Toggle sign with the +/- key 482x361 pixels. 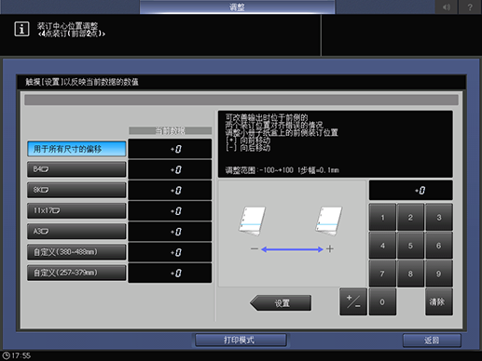point(353,301)
